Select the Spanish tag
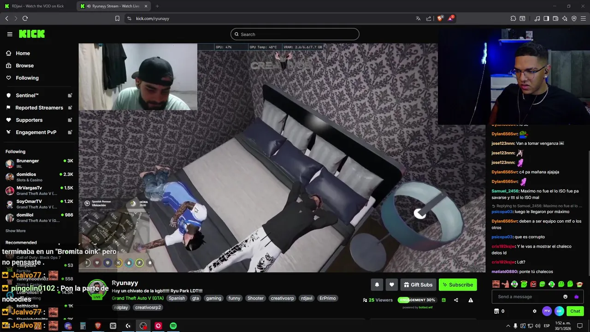The image size is (590, 332). (177, 298)
